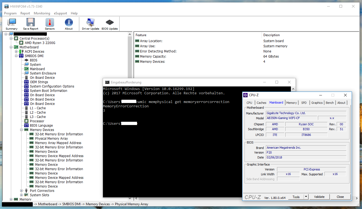Switch to the Bench tab in CPU-Z
This screenshot has width=362, height=209.
pyautogui.click(x=330, y=103)
